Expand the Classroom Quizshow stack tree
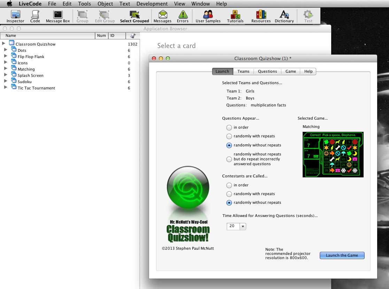Screen dimensions: 389x289 tap(3, 43)
